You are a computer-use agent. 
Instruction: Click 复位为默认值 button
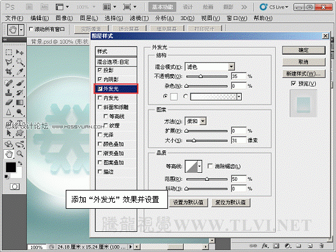tap(231, 202)
